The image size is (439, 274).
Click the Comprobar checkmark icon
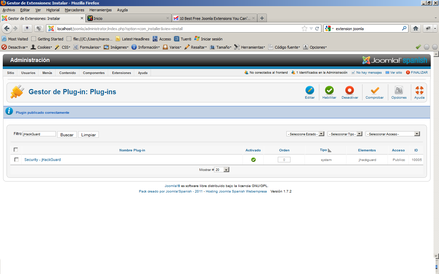click(x=375, y=91)
